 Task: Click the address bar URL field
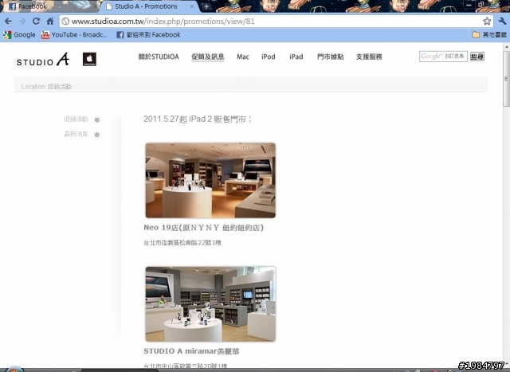[273, 22]
